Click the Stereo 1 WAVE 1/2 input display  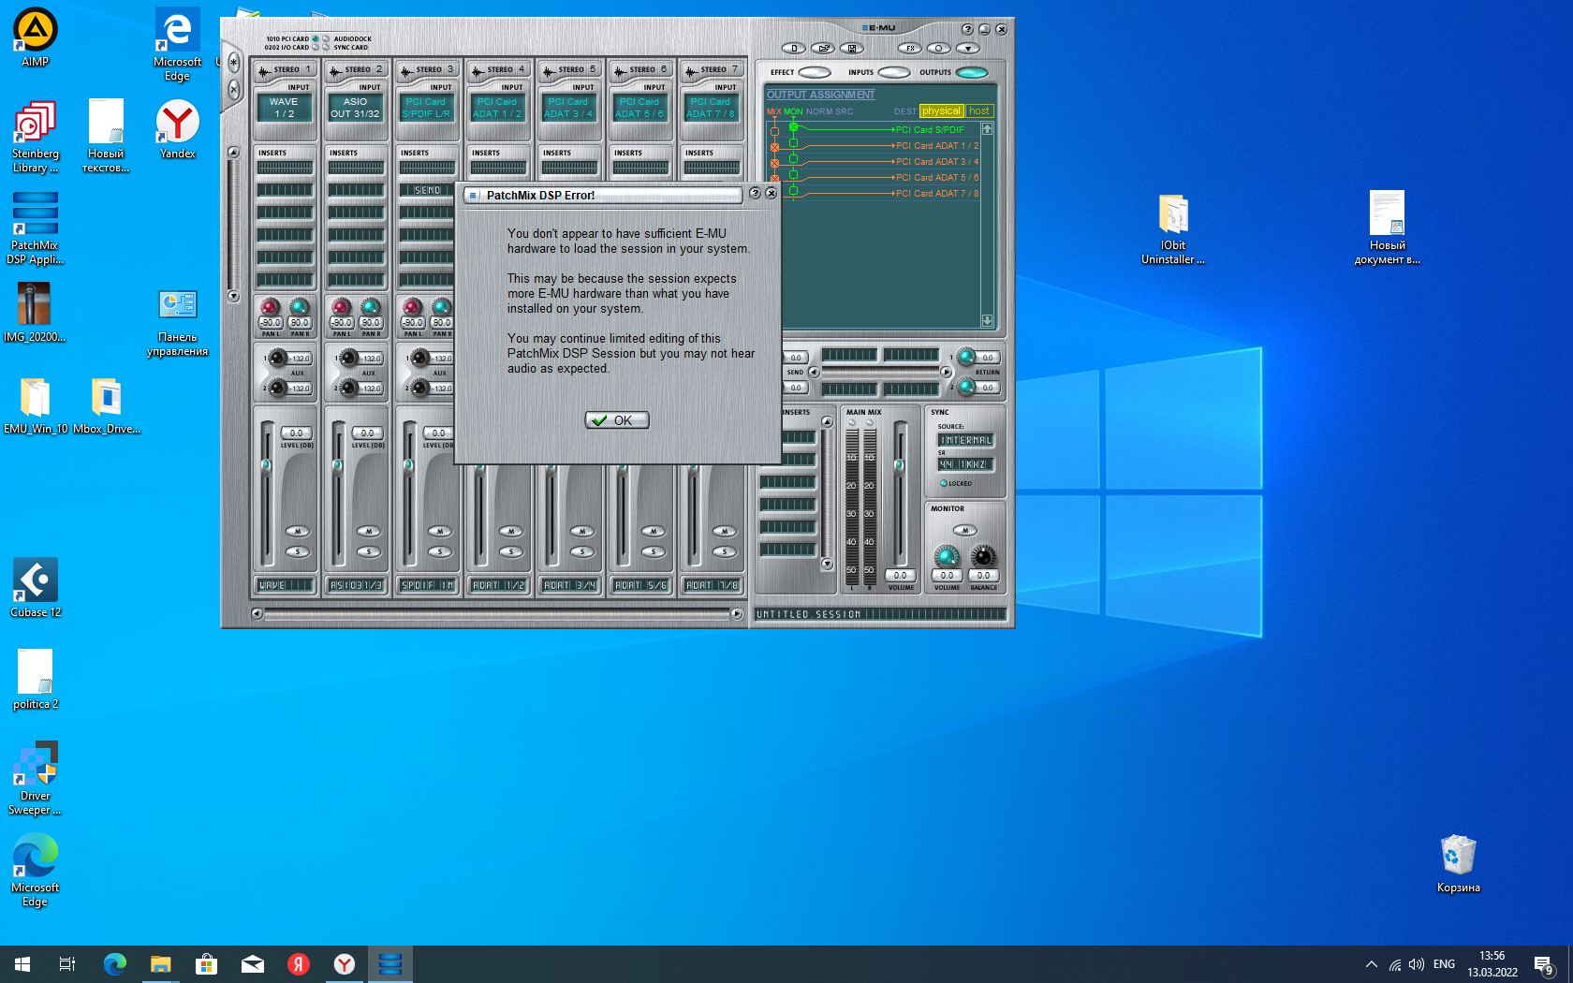point(284,108)
